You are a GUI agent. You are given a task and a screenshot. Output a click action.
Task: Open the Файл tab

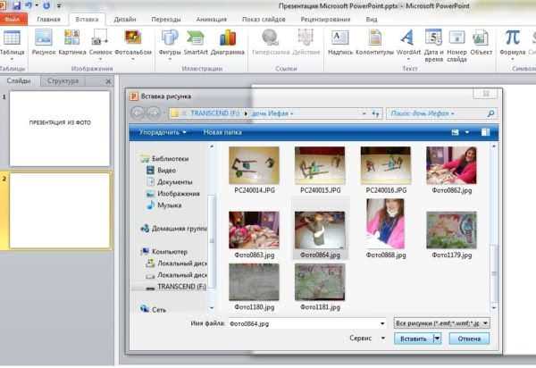click(x=13, y=19)
